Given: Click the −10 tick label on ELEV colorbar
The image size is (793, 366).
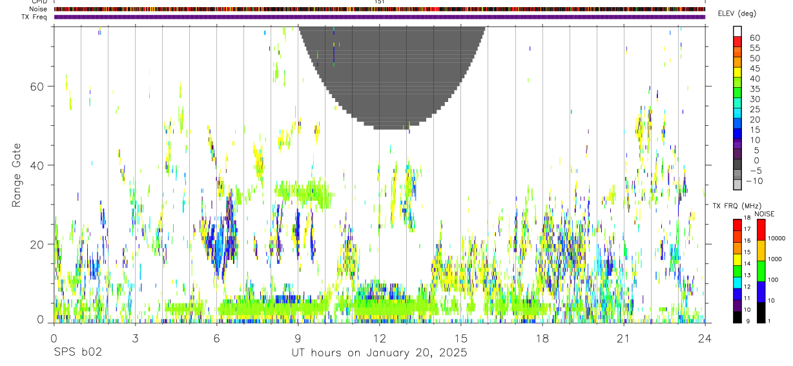Looking at the screenshot, I should 754,181.
